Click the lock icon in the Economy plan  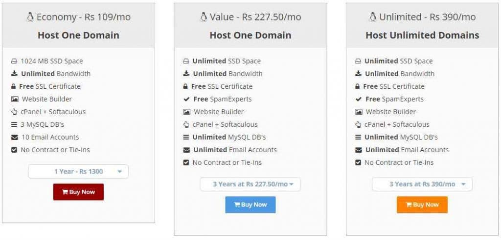point(13,86)
